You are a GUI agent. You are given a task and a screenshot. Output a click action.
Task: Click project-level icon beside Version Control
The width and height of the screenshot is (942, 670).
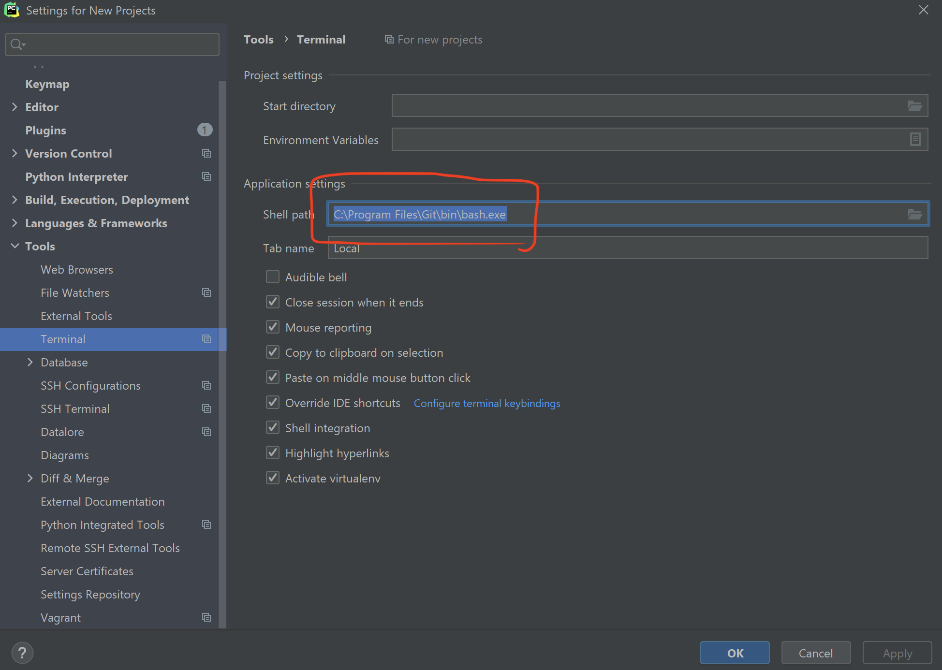coord(206,153)
